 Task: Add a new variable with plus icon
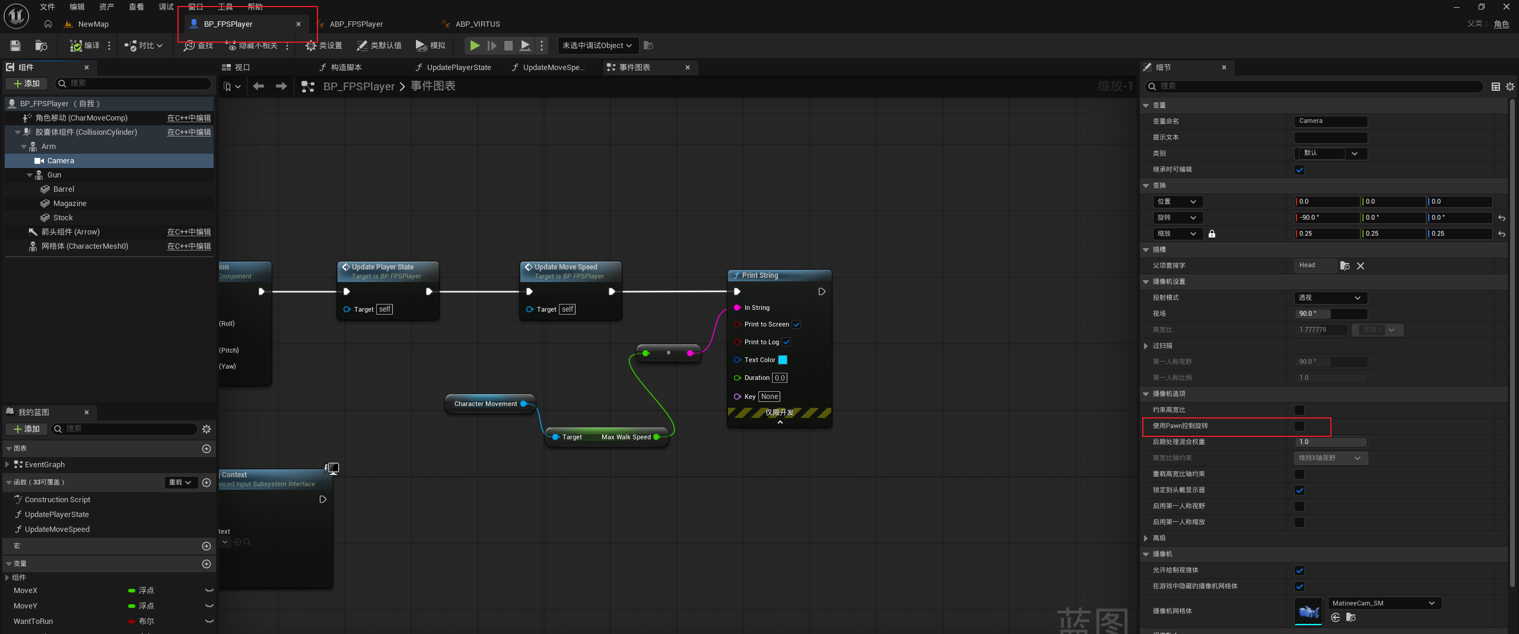206,564
